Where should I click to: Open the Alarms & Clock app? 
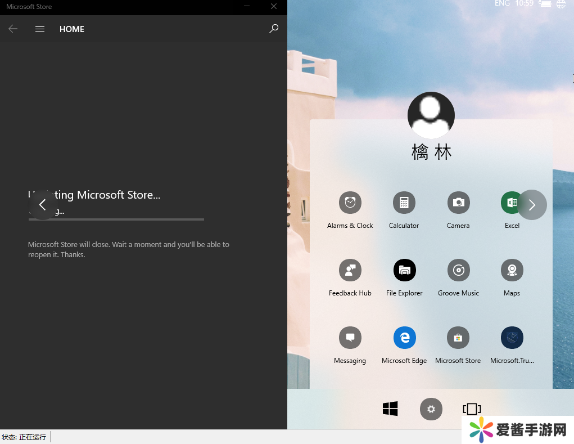[x=350, y=203]
